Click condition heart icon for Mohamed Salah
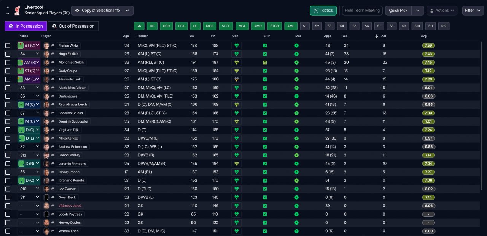 point(236,62)
